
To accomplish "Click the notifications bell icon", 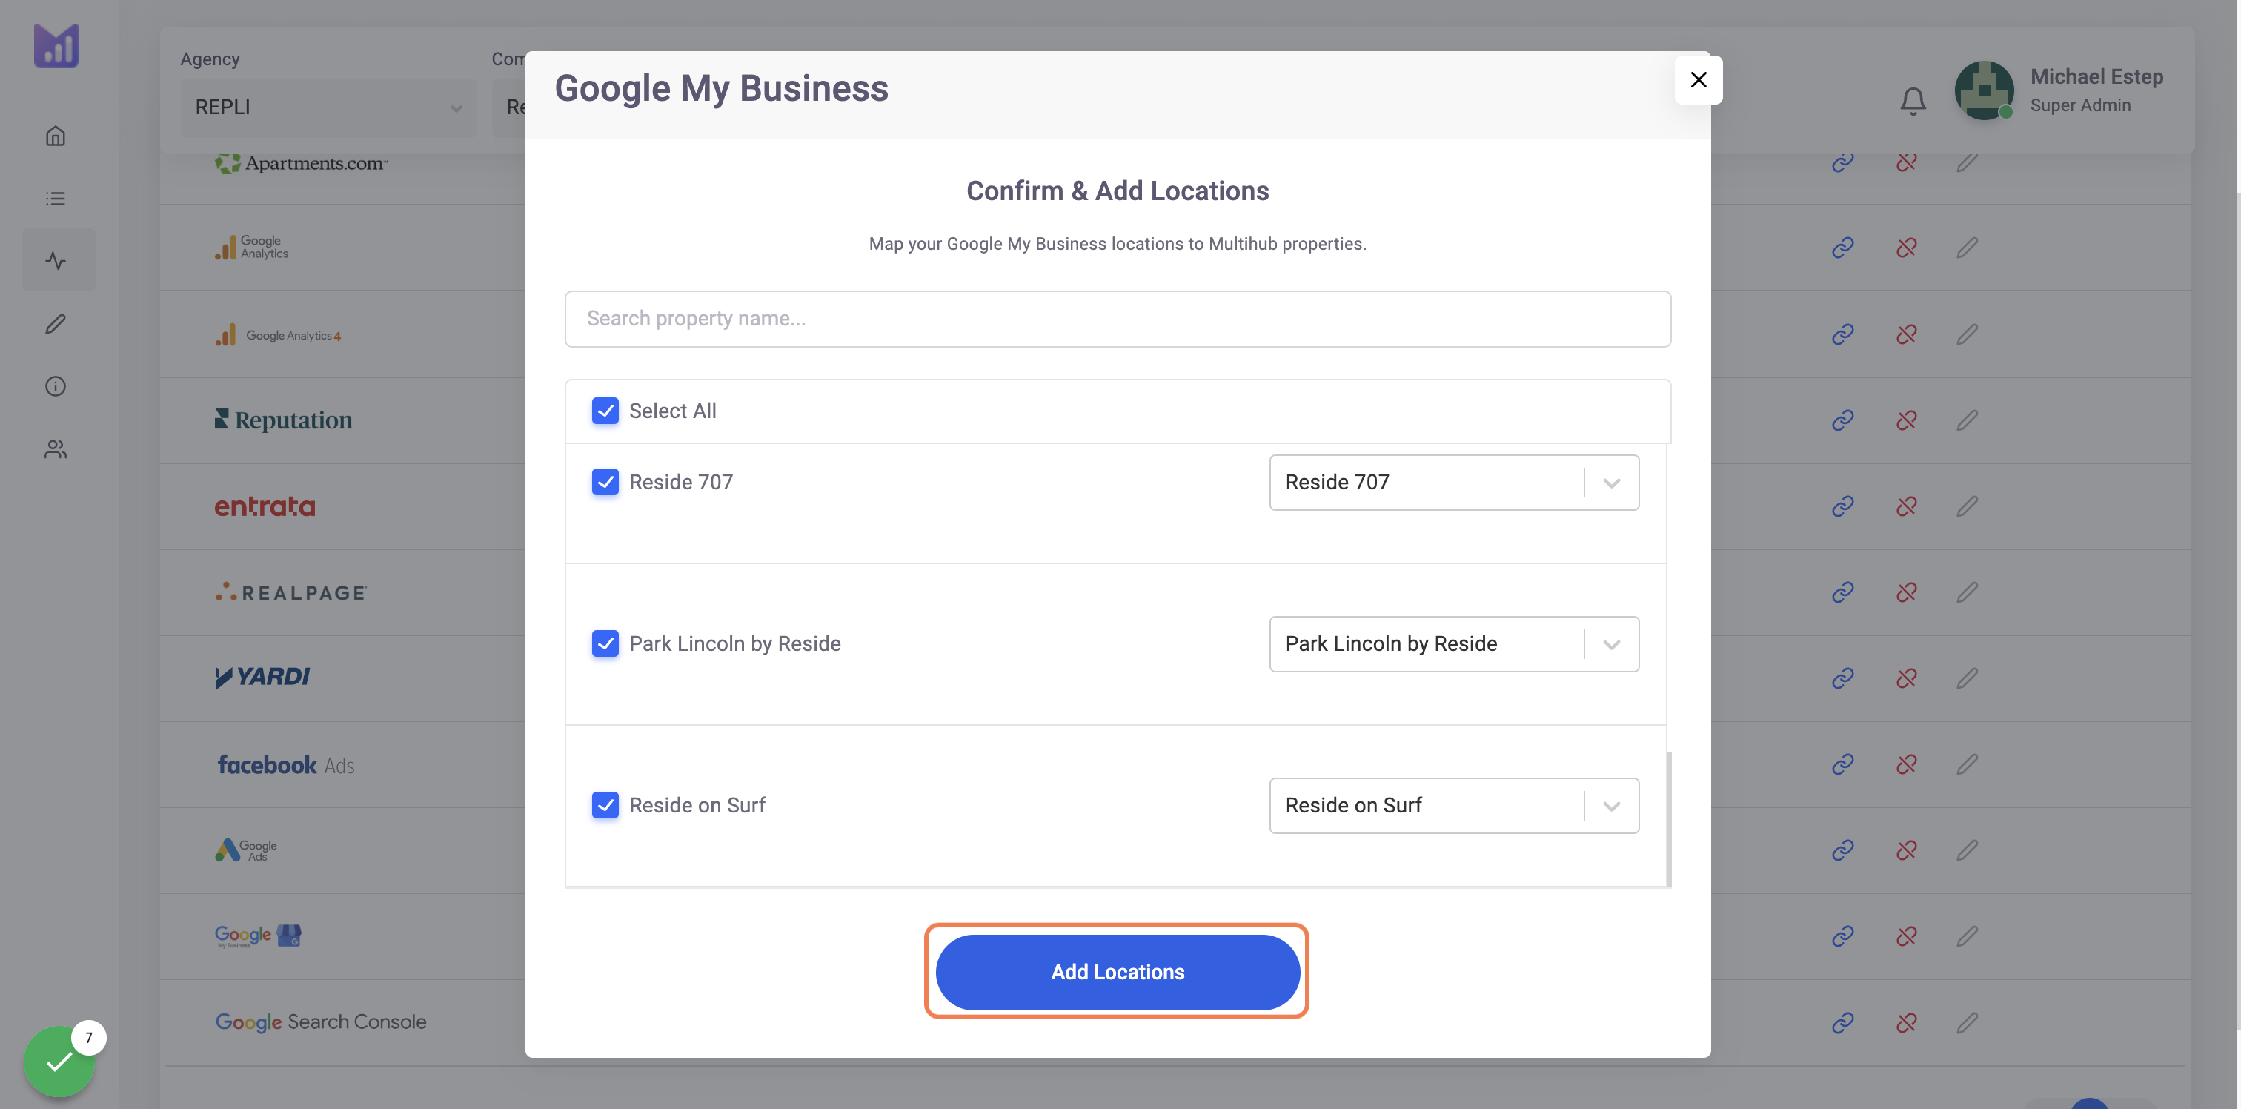I will point(1912,101).
